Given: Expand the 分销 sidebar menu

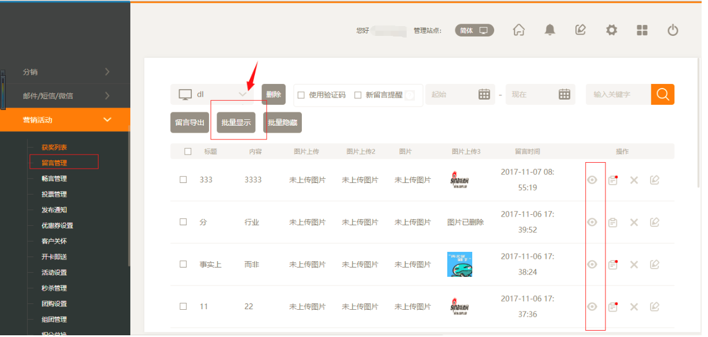Looking at the screenshot, I should pos(65,72).
